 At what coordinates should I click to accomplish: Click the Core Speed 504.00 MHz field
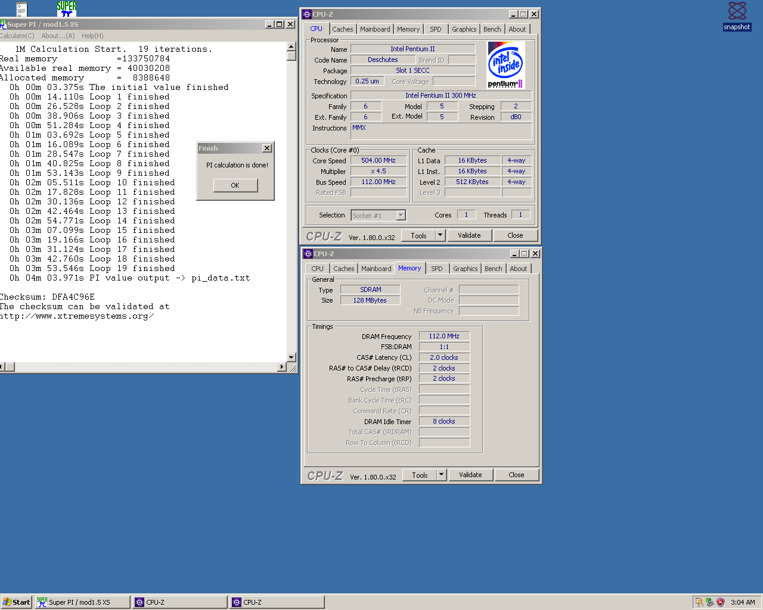click(379, 160)
